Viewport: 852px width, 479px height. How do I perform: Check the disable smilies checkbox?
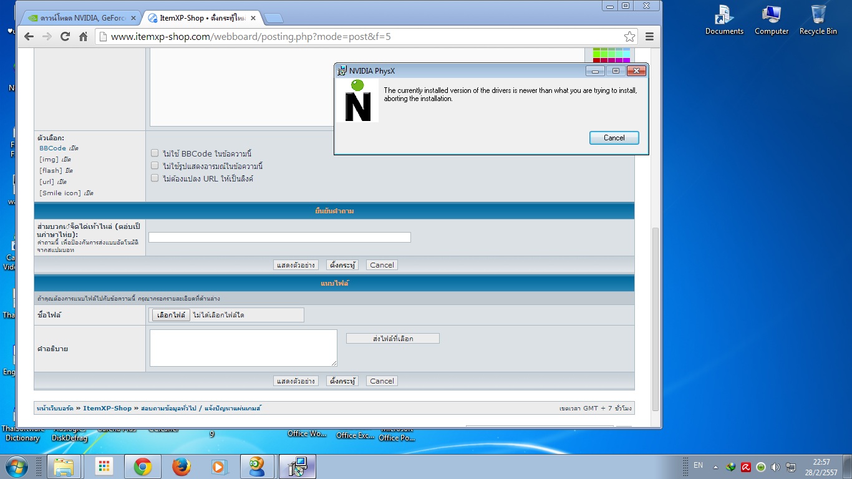155,166
